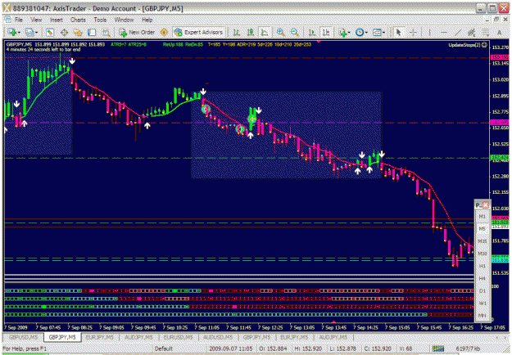The height and width of the screenshot is (355, 512).
Task: Open the Help menu
Action: [x=147, y=20]
